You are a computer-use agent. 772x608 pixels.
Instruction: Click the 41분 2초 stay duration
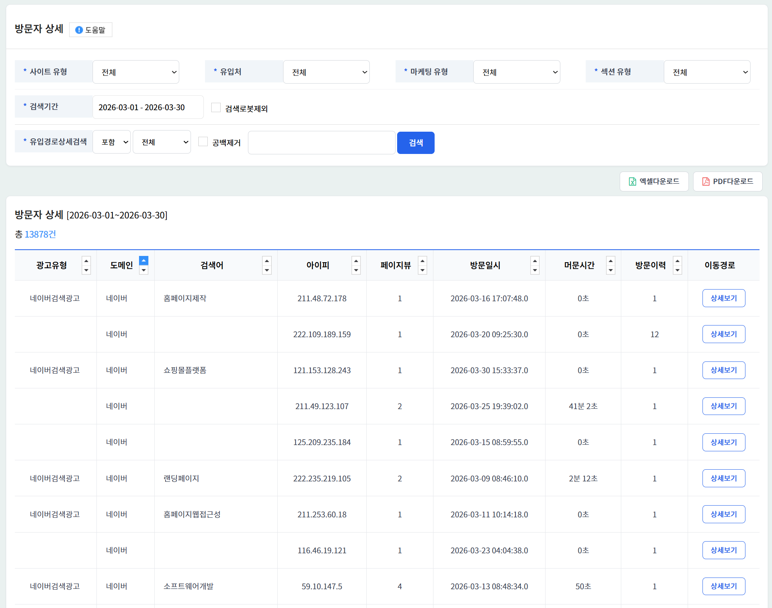tap(583, 406)
